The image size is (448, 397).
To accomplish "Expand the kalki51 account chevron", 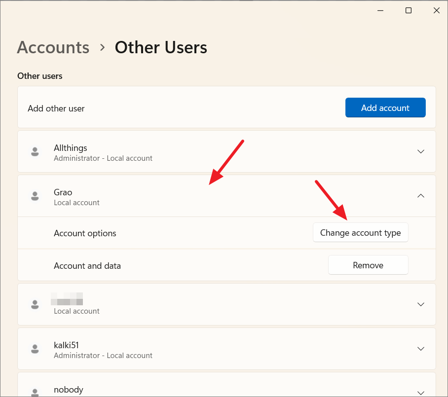I will click(420, 349).
